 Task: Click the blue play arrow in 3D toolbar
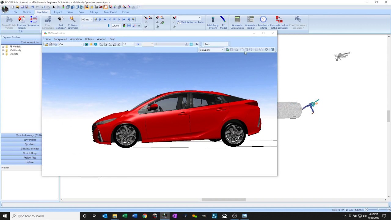(138, 44)
